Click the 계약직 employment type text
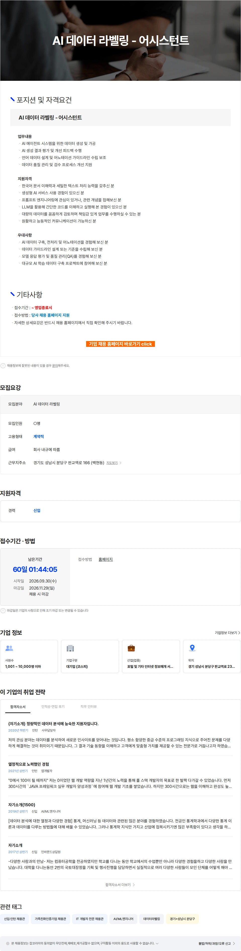 pos(39,436)
